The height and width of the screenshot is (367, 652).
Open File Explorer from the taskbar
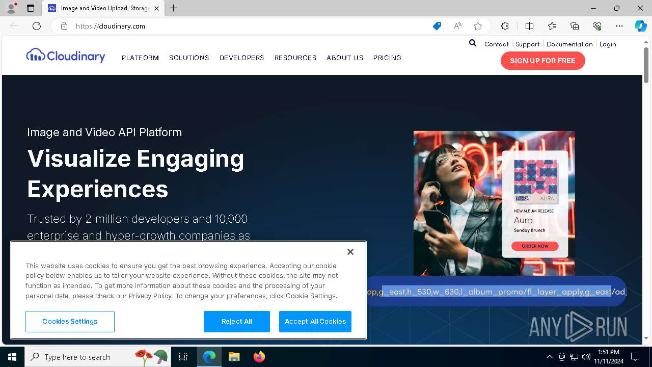click(x=234, y=357)
